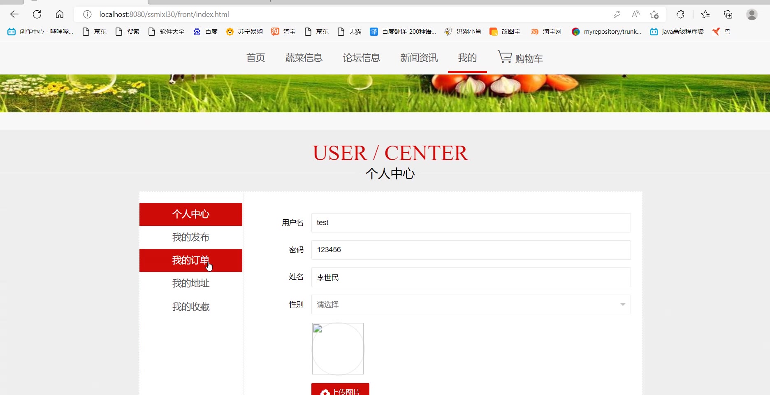Viewport: 770px width, 395px height.
Task: Open the browser profile avatar
Action: coord(752,14)
